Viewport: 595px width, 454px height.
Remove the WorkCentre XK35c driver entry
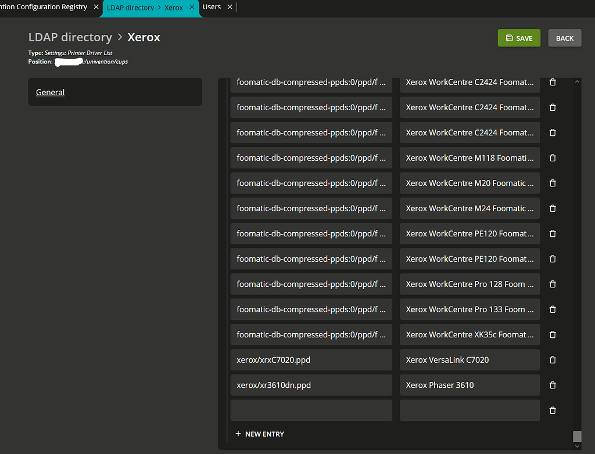[553, 334]
